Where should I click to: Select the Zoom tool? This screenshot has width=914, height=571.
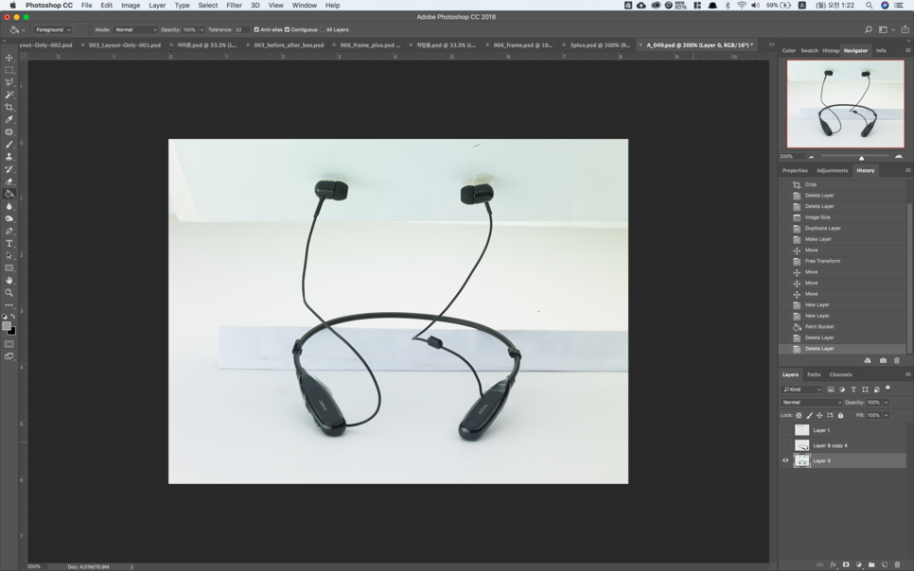point(9,293)
